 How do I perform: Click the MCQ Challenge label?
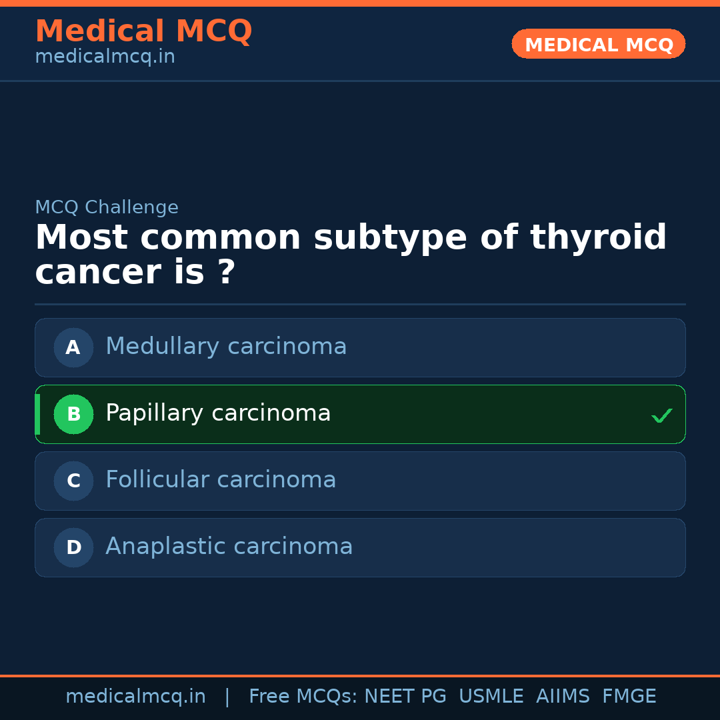click(x=107, y=208)
